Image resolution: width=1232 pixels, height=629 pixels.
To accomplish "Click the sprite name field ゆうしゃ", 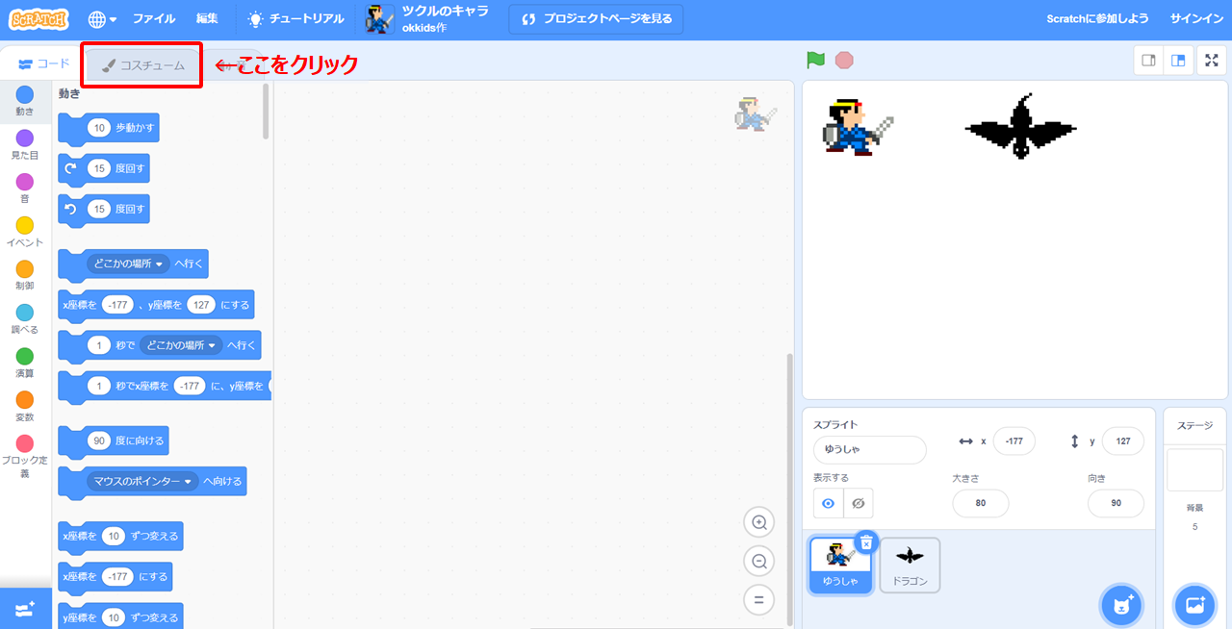I will (x=869, y=450).
